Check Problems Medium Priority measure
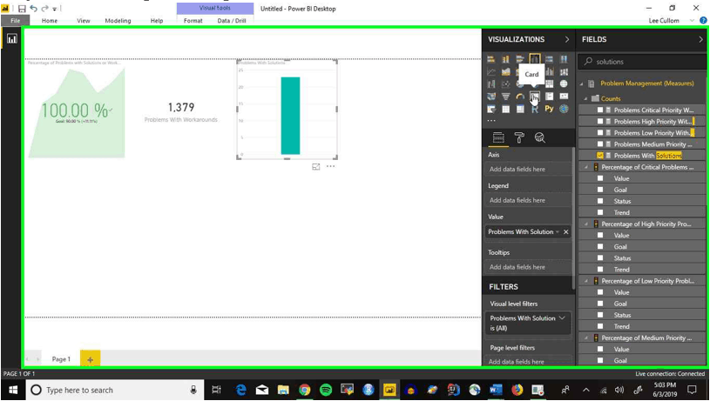This screenshot has width=710, height=401. click(x=600, y=144)
